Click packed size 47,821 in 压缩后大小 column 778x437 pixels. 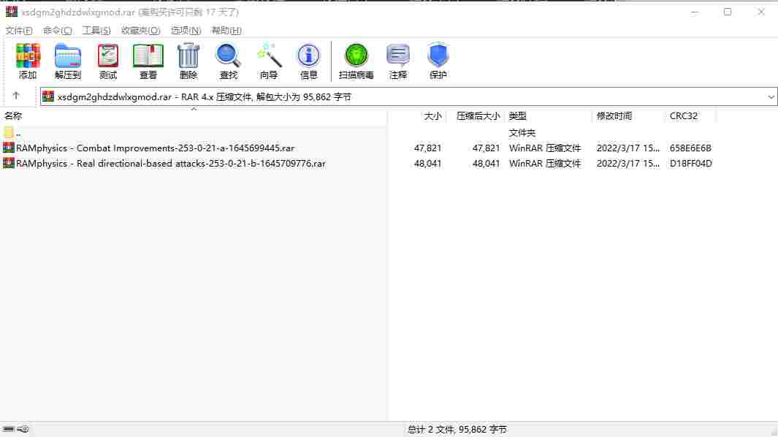coord(487,148)
